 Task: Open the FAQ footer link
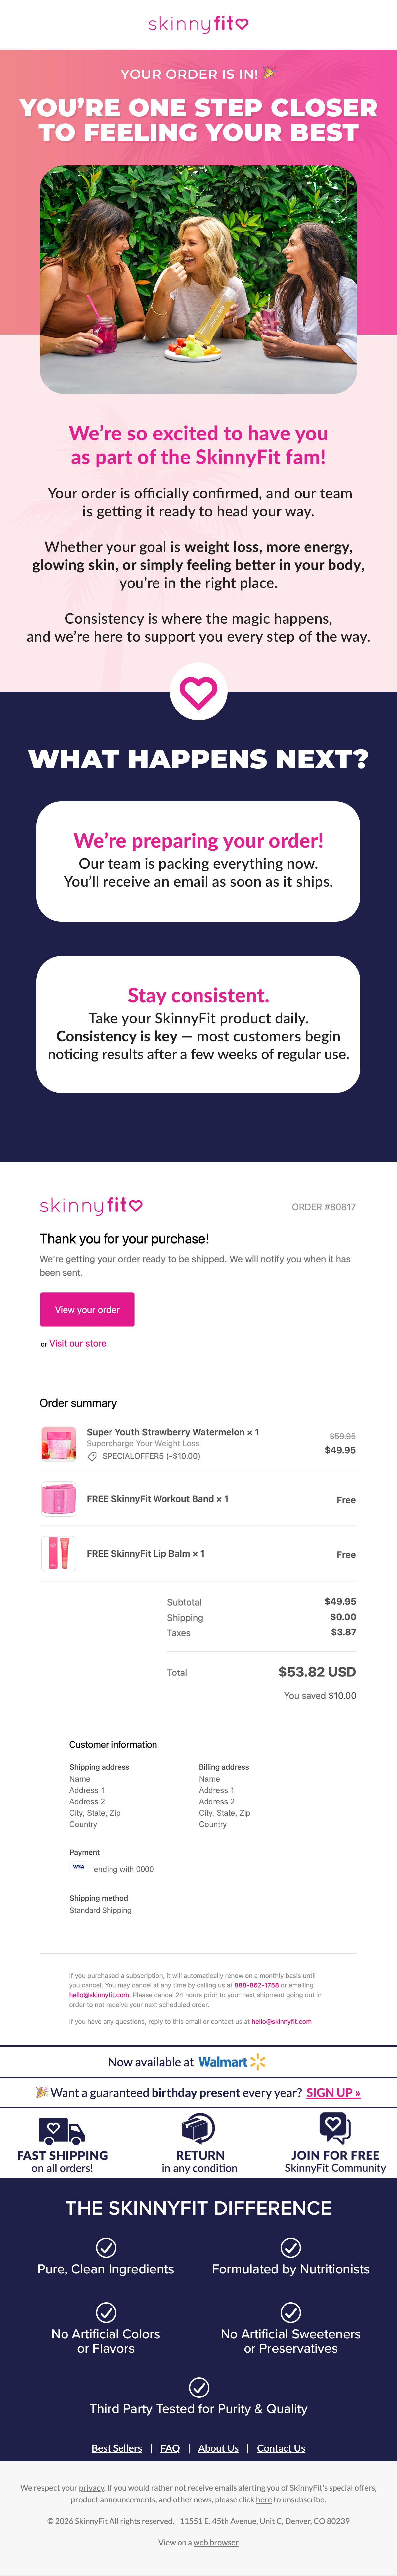170,2448
